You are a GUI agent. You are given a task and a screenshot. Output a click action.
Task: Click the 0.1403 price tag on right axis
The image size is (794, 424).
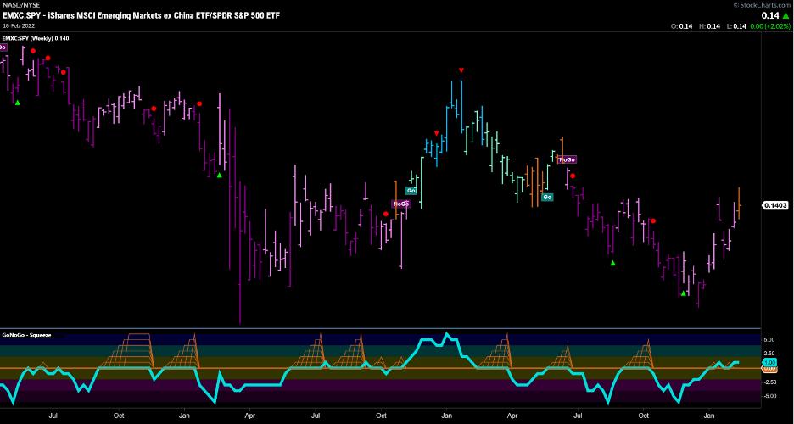(x=775, y=205)
